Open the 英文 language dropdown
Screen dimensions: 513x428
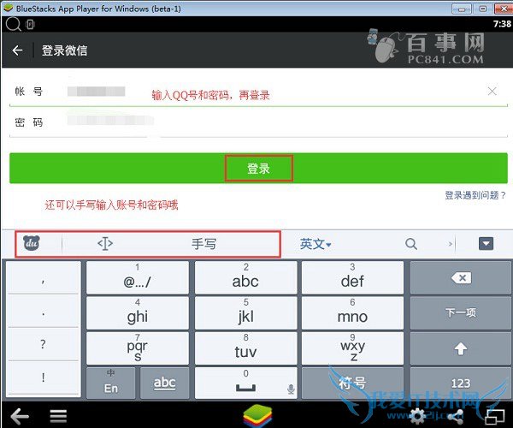coord(315,244)
